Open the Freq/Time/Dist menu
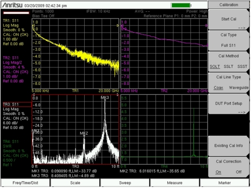Viewport: 251px width, 188px height. pos(25,183)
